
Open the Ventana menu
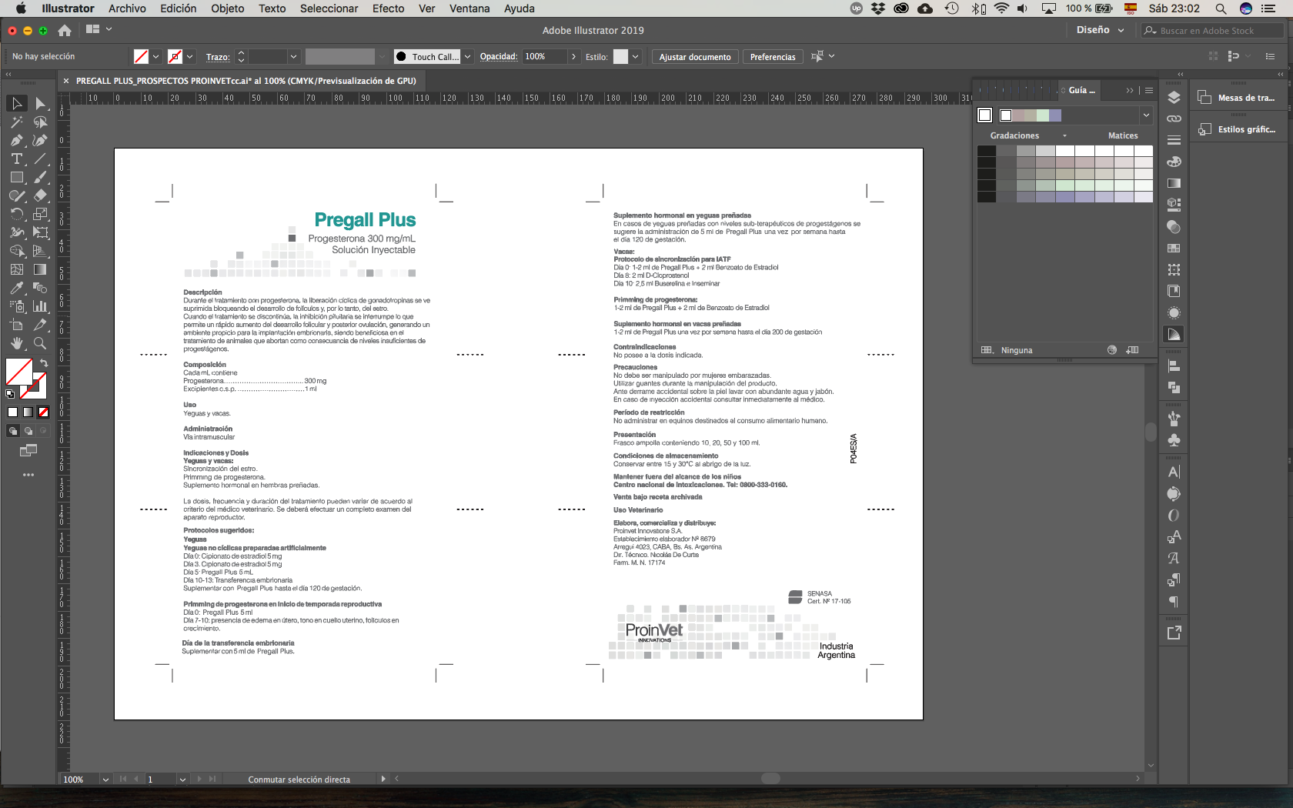[469, 8]
